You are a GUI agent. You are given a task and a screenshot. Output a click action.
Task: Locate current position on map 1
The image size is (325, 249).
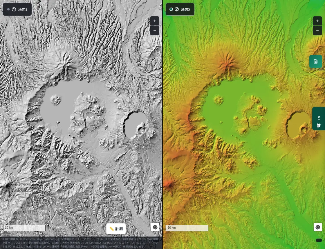tap(155, 227)
